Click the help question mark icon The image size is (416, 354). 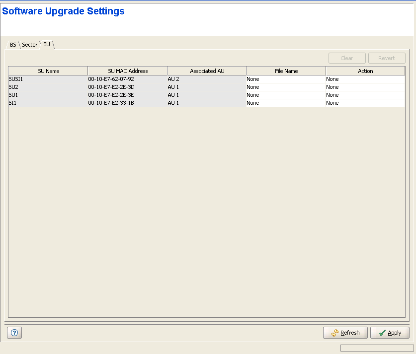pos(14,333)
